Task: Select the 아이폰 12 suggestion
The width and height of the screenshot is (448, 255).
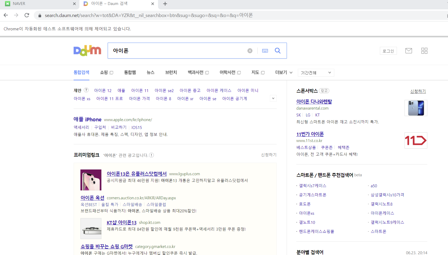Action: [103, 90]
